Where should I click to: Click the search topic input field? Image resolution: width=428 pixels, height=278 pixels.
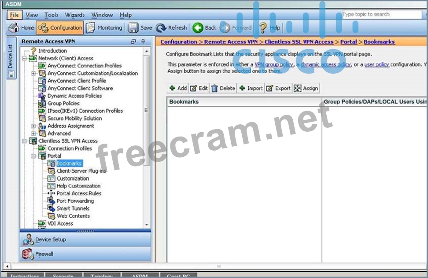click(x=381, y=15)
